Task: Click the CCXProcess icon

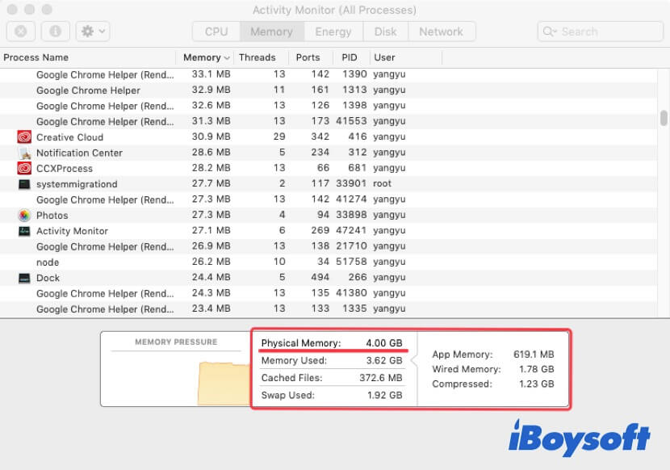Action: tap(24, 168)
